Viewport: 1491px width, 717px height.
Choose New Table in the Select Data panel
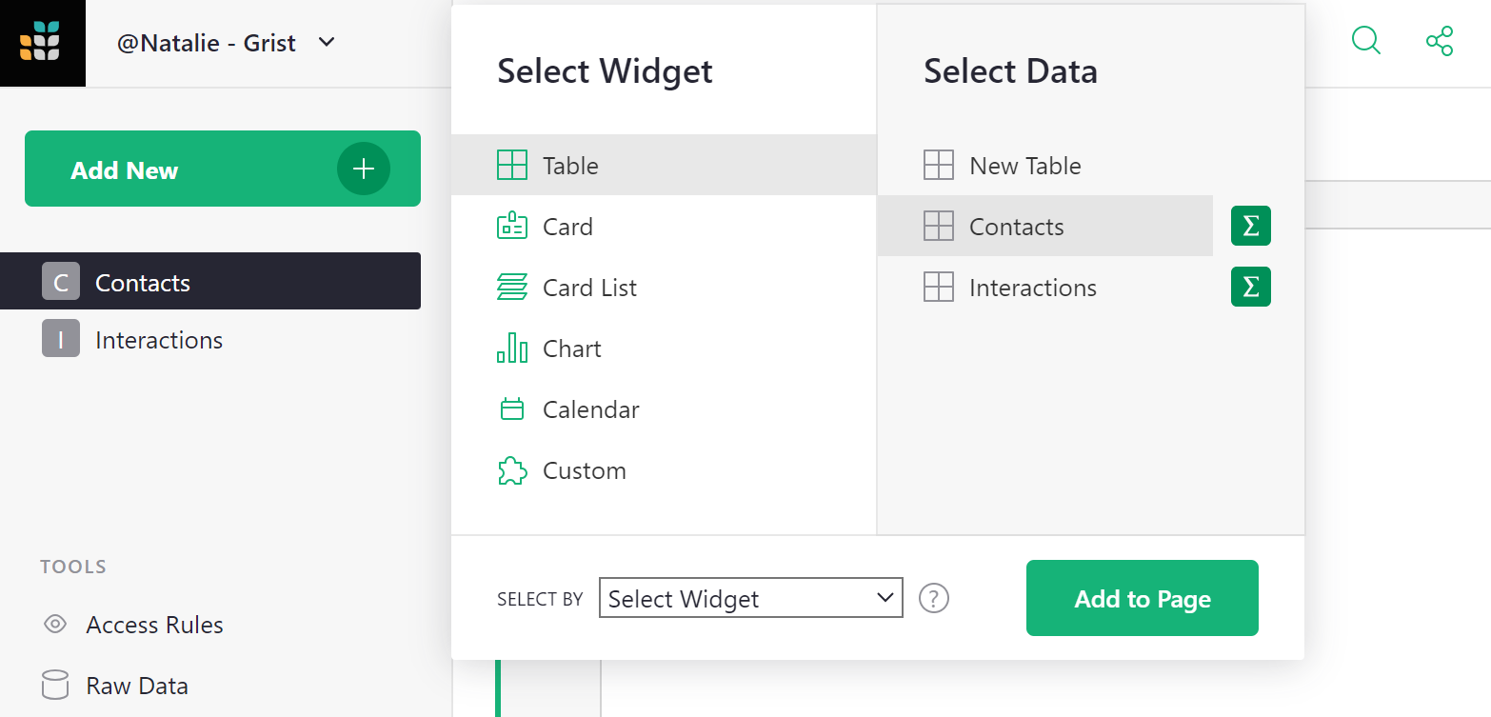pos(1024,165)
